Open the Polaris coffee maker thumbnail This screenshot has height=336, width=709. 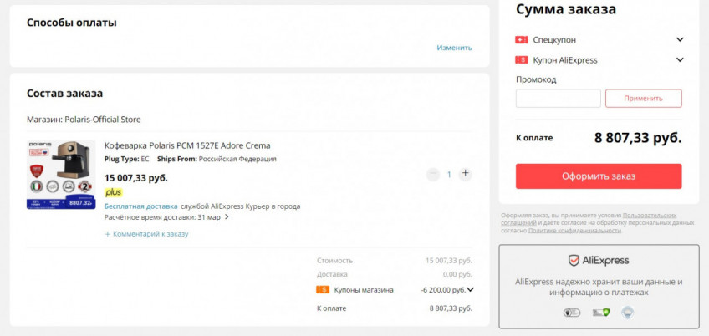(61, 175)
